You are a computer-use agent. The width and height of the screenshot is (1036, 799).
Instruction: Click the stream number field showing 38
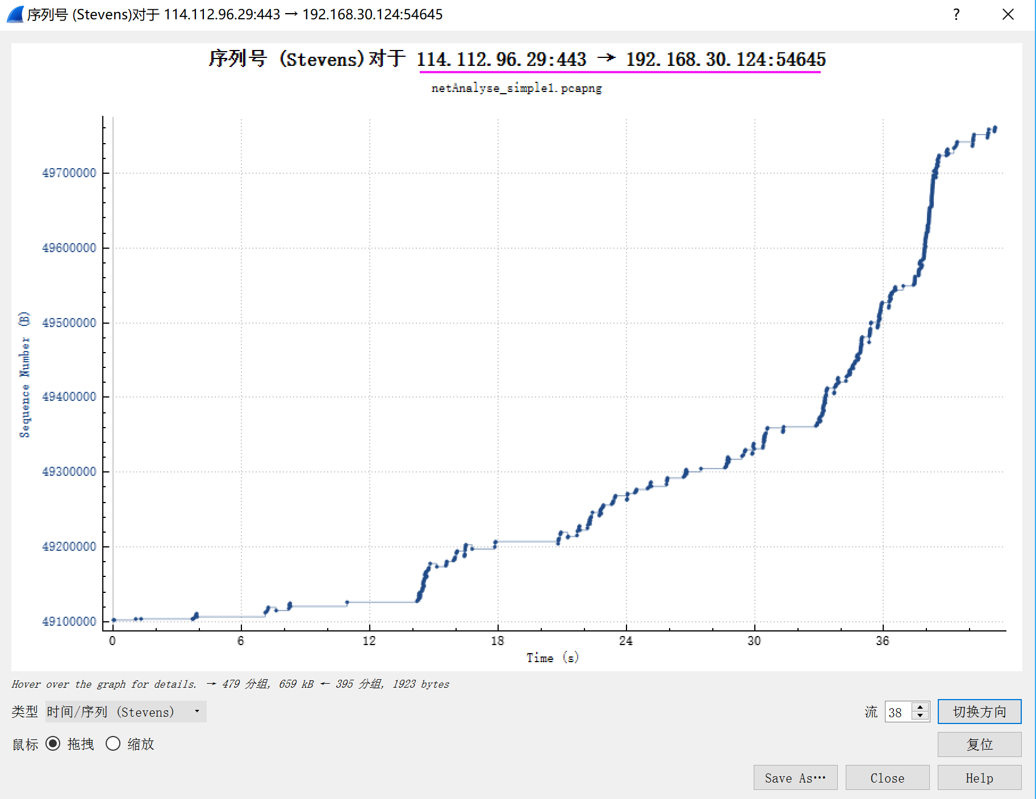pyautogui.click(x=899, y=712)
